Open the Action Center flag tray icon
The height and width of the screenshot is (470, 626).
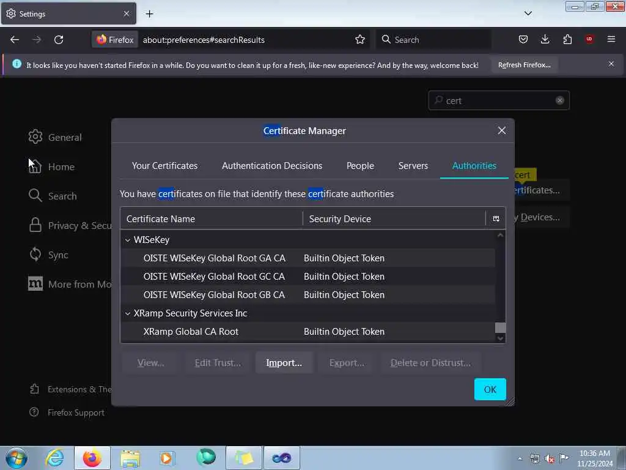point(564,458)
